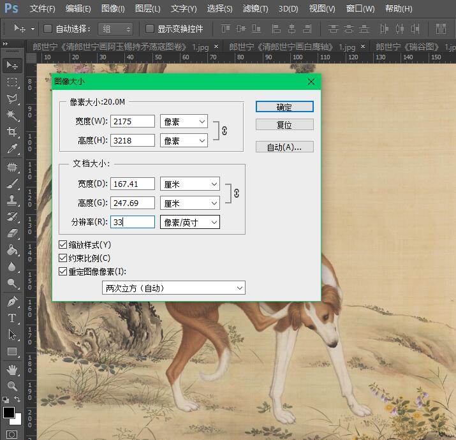
Task: Select the Paint Bucket tool
Action: [12, 250]
